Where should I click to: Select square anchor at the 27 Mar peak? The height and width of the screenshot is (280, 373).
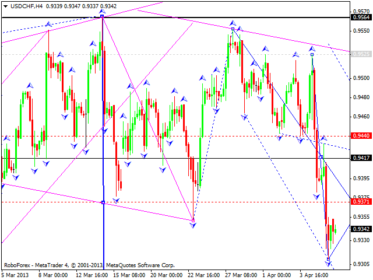[x=233, y=29]
